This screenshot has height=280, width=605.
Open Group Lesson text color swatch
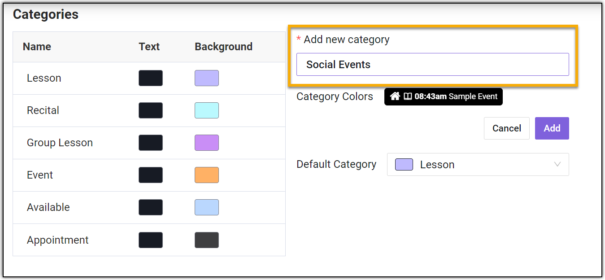pos(150,143)
